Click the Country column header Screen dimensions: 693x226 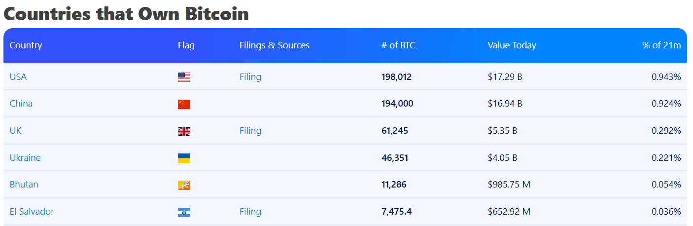(x=26, y=45)
